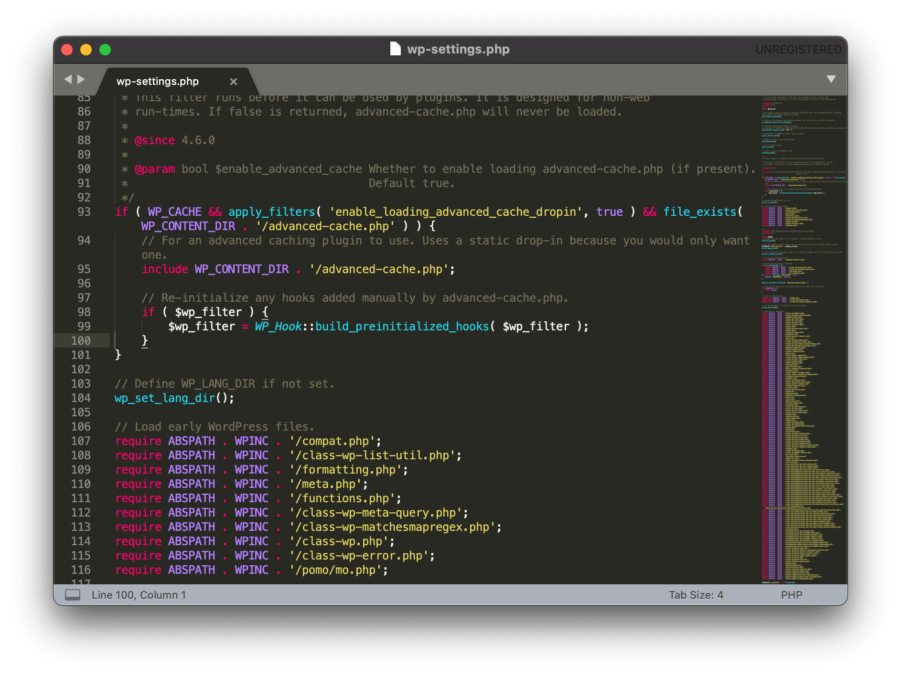Click the closing brace on line 100

145,341
